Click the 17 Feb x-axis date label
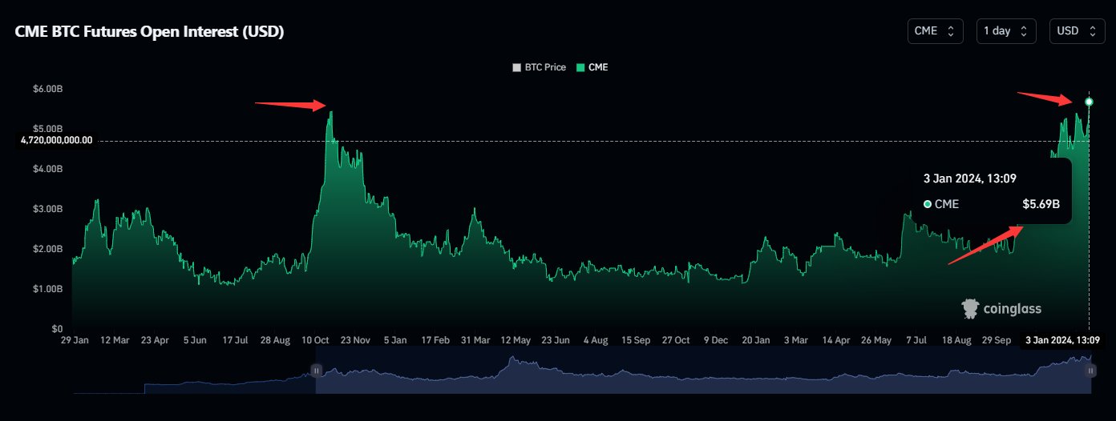1116x421 pixels. [435, 340]
